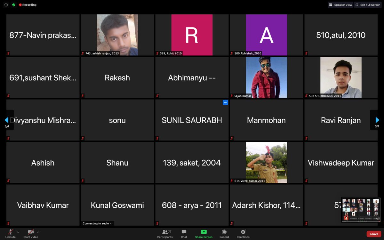Open the Reactions menu

(x=243, y=234)
